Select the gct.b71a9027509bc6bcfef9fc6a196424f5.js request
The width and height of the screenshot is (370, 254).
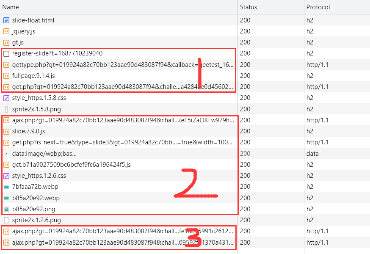pyautogui.click(x=71, y=165)
